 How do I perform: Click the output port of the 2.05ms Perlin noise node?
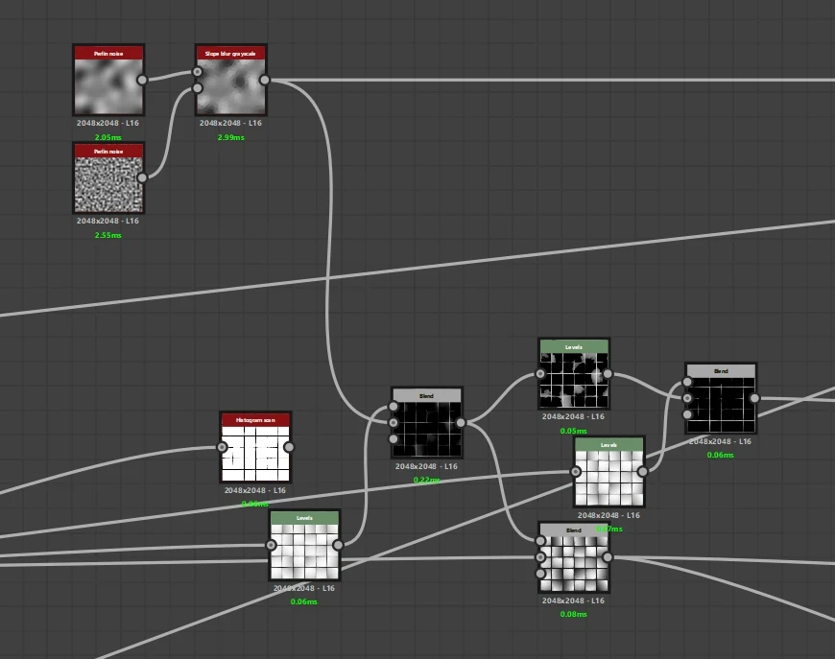(x=142, y=80)
